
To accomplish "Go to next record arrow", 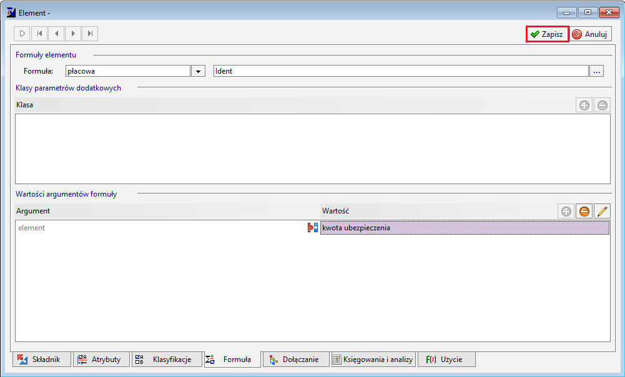I will (x=73, y=34).
